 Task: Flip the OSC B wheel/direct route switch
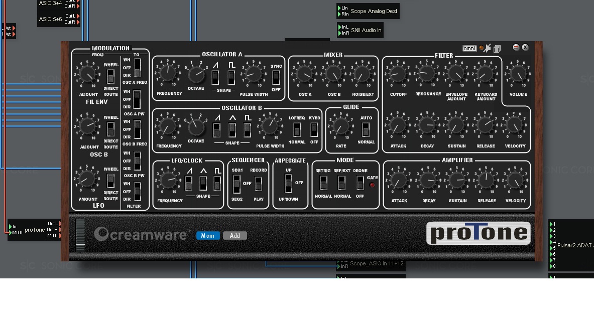110,129
